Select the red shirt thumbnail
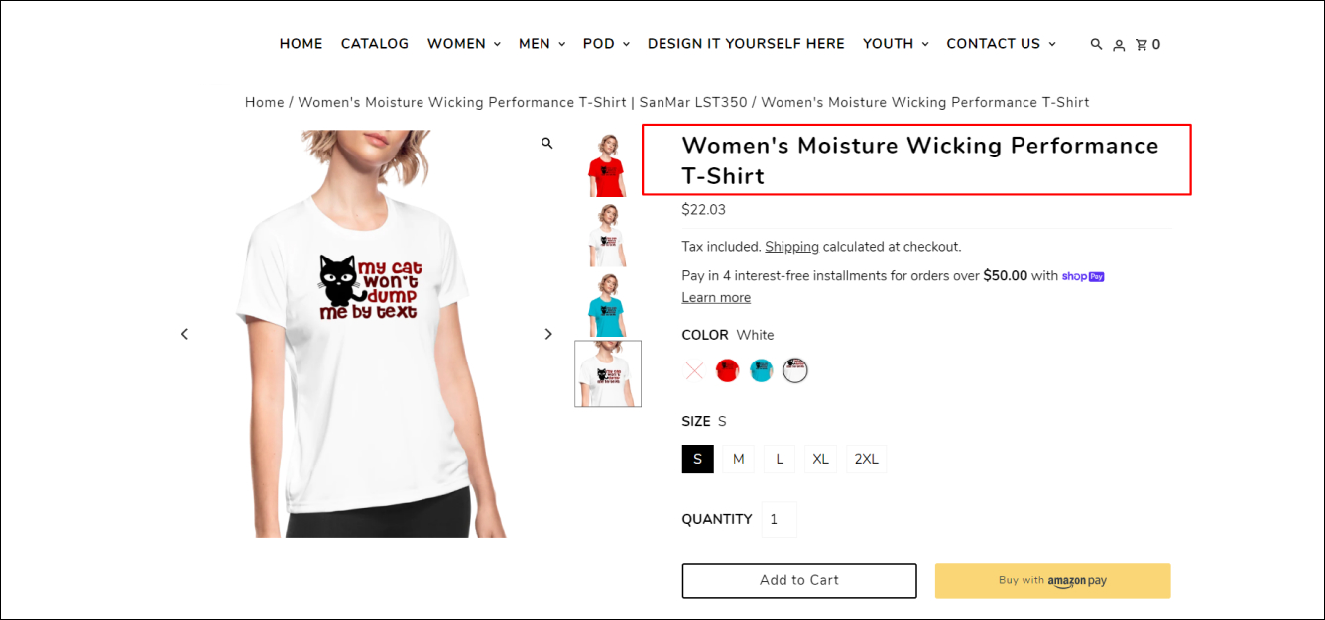 tap(607, 164)
